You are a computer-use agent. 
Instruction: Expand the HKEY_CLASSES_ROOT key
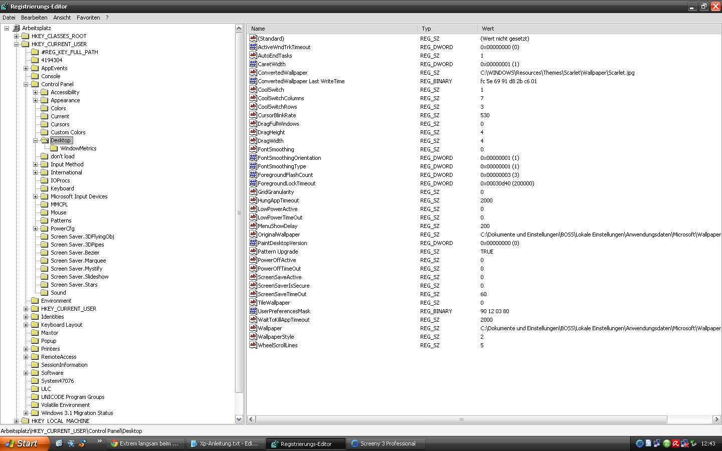click(x=17, y=36)
